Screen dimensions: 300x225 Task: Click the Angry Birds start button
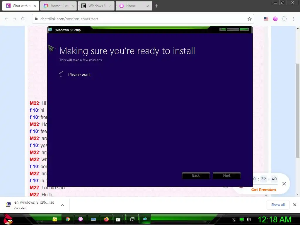(8, 219)
